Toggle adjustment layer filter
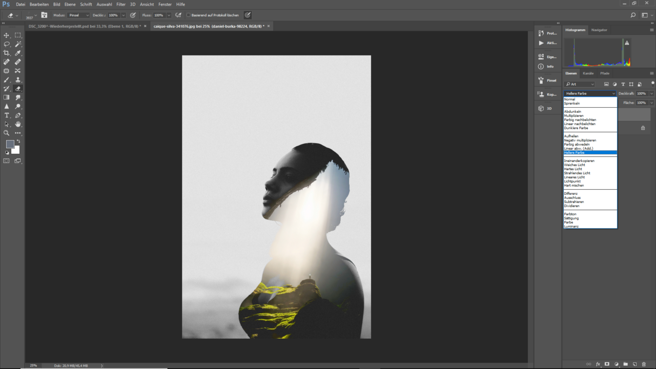This screenshot has height=369, width=656. (x=614, y=84)
